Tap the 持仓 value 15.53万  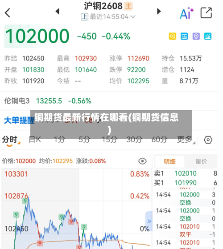tap(191, 58)
